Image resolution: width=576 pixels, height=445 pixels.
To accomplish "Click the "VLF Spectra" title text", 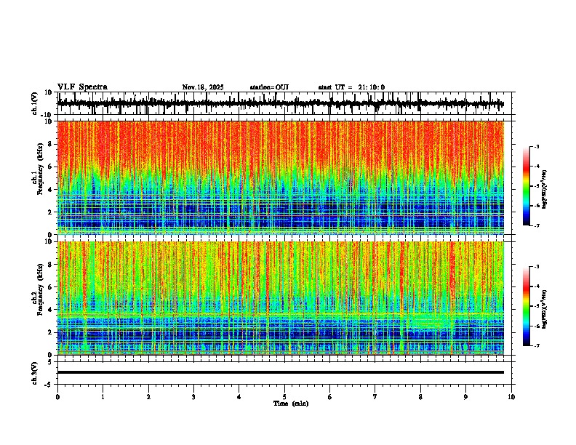I will (82, 87).
